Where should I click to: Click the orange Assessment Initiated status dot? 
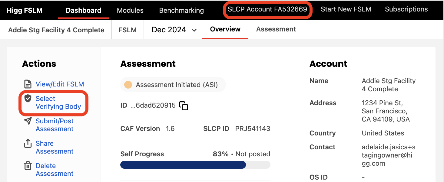pyautogui.click(x=128, y=85)
